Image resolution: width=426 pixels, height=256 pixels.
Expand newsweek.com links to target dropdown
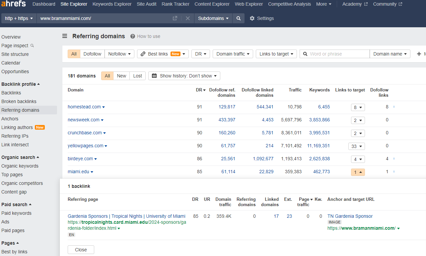[358, 120]
